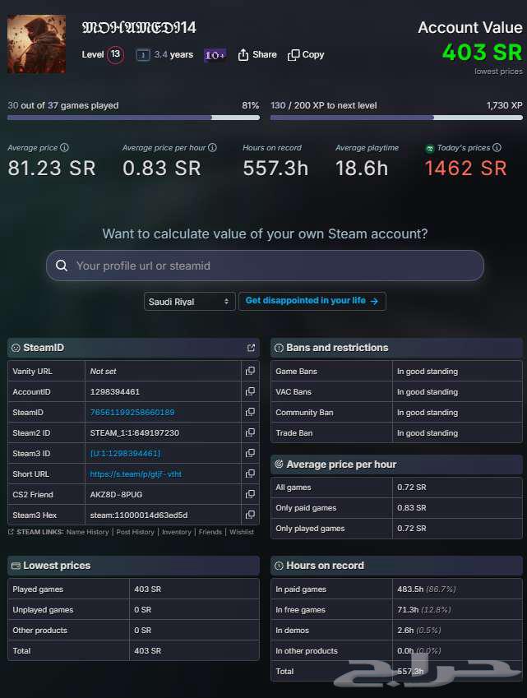Image resolution: width=527 pixels, height=698 pixels.
Task: Copy the Short URL value
Action: [x=250, y=474]
